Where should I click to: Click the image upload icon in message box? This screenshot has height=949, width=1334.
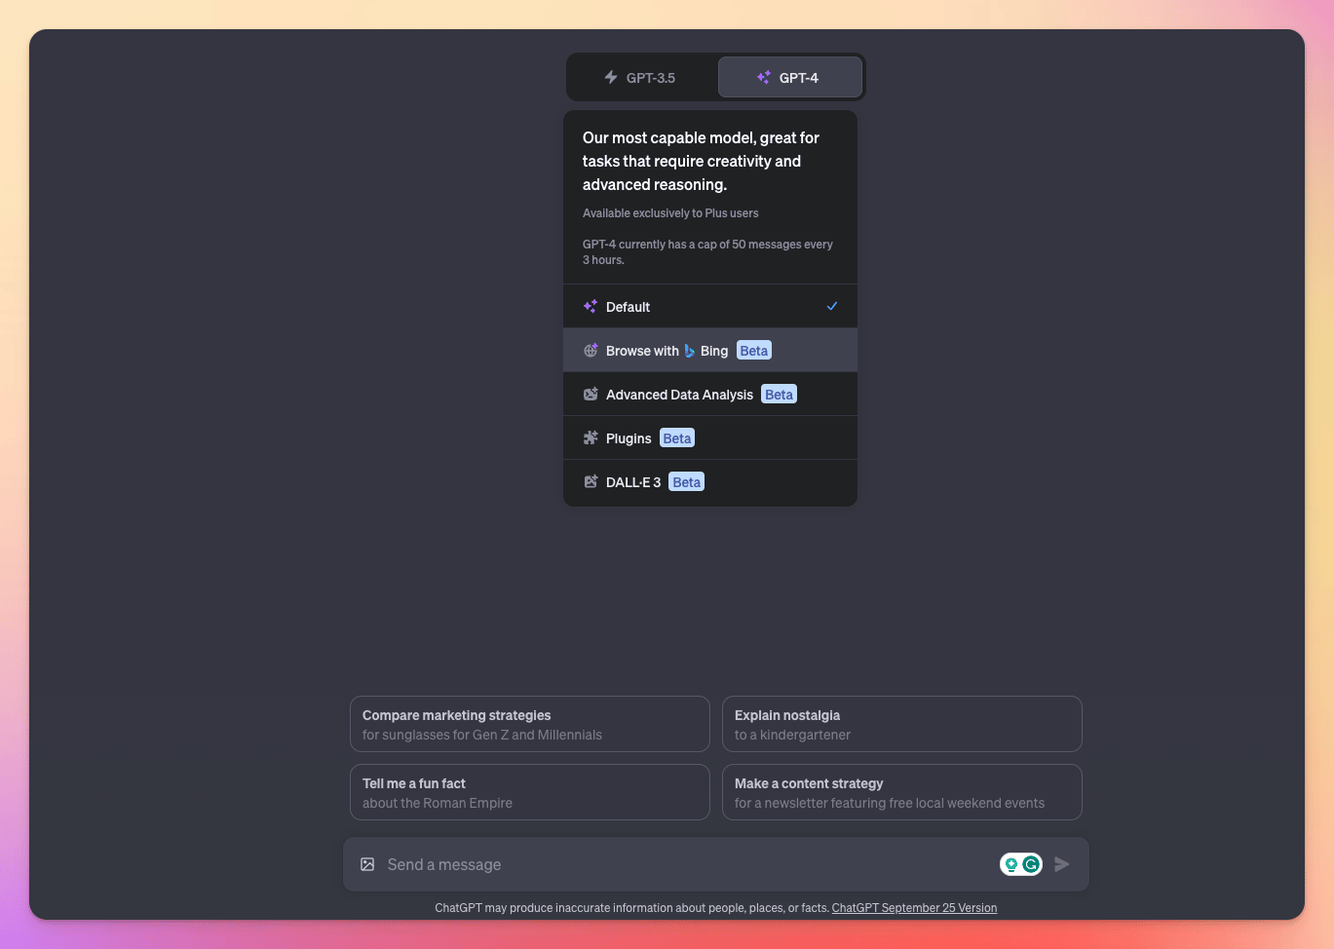pyautogui.click(x=367, y=864)
